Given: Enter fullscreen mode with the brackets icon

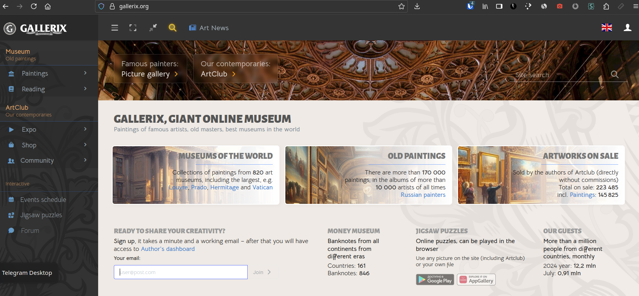Looking at the screenshot, I should tap(133, 28).
